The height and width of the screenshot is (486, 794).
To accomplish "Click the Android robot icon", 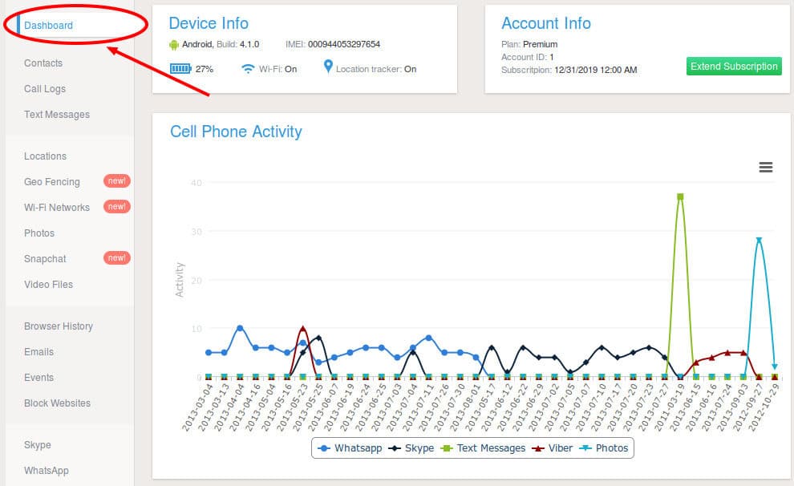I will pyautogui.click(x=174, y=45).
